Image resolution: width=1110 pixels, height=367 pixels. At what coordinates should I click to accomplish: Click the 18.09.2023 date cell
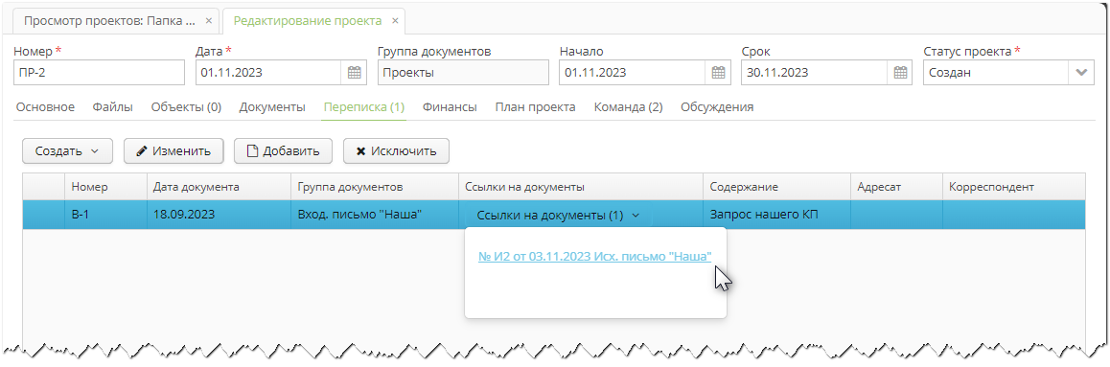point(220,215)
